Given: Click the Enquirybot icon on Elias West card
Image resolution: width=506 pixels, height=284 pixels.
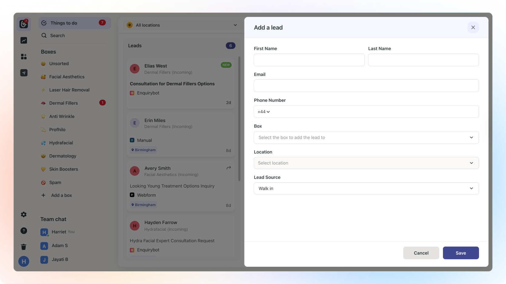Looking at the screenshot, I should point(132,93).
